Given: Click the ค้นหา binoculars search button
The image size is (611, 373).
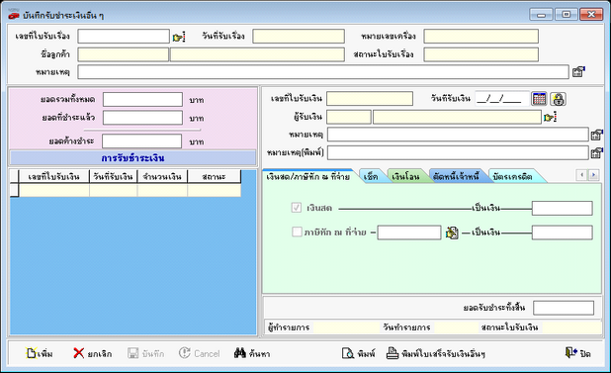Looking at the screenshot, I should [x=252, y=353].
